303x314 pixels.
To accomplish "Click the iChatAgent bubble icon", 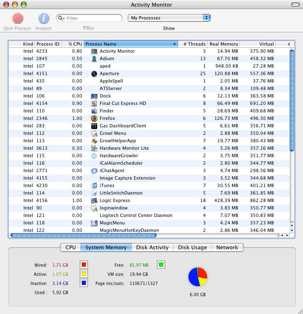I will [x=94, y=170].
